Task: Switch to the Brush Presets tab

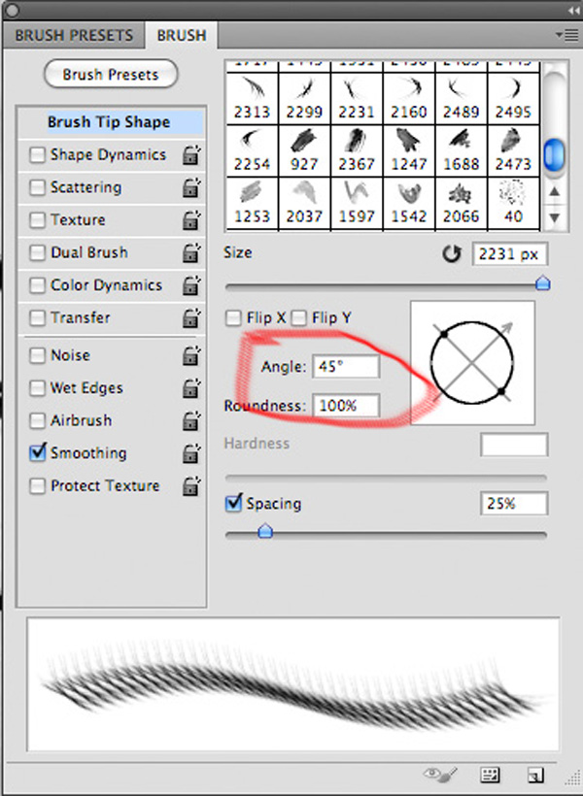Action: tap(74, 36)
